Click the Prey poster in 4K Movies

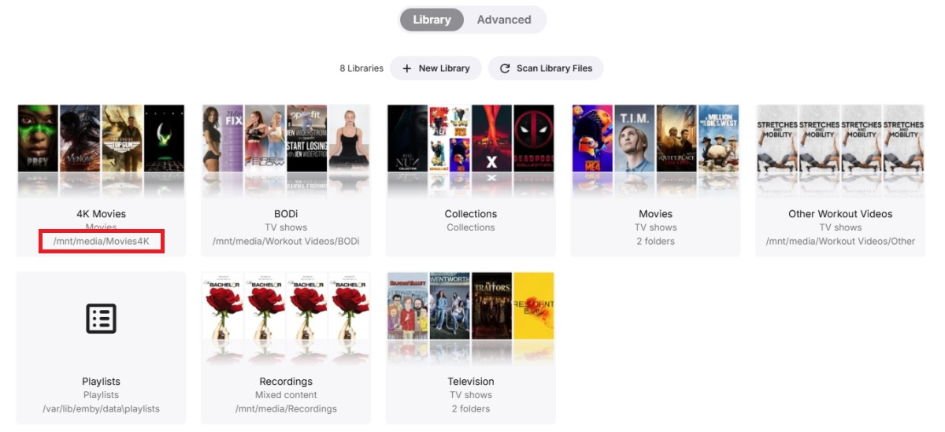pos(38,139)
